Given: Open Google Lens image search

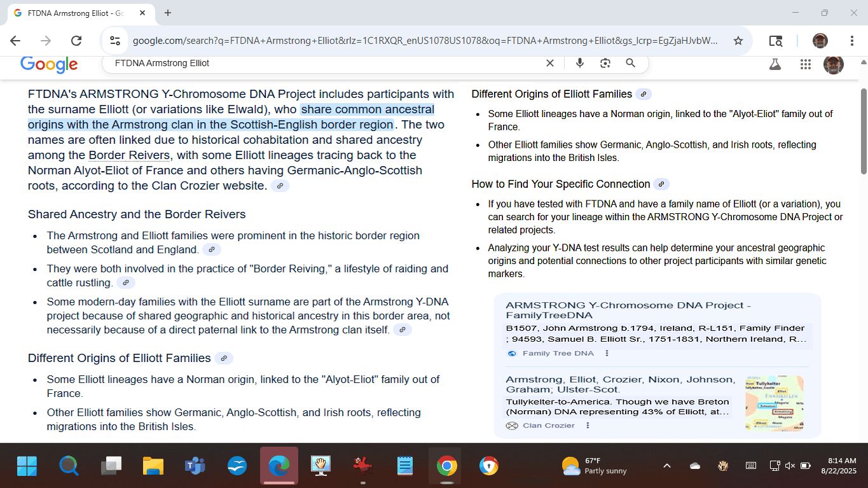Looking at the screenshot, I should [605, 63].
